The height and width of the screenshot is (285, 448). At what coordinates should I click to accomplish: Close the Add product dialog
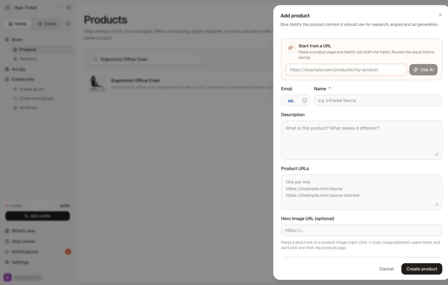tap(440, 15)
